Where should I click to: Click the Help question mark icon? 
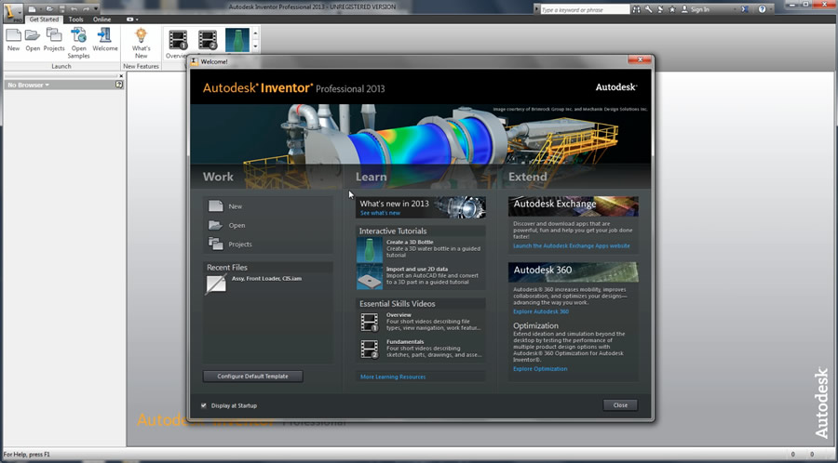(x=762, y=9)
